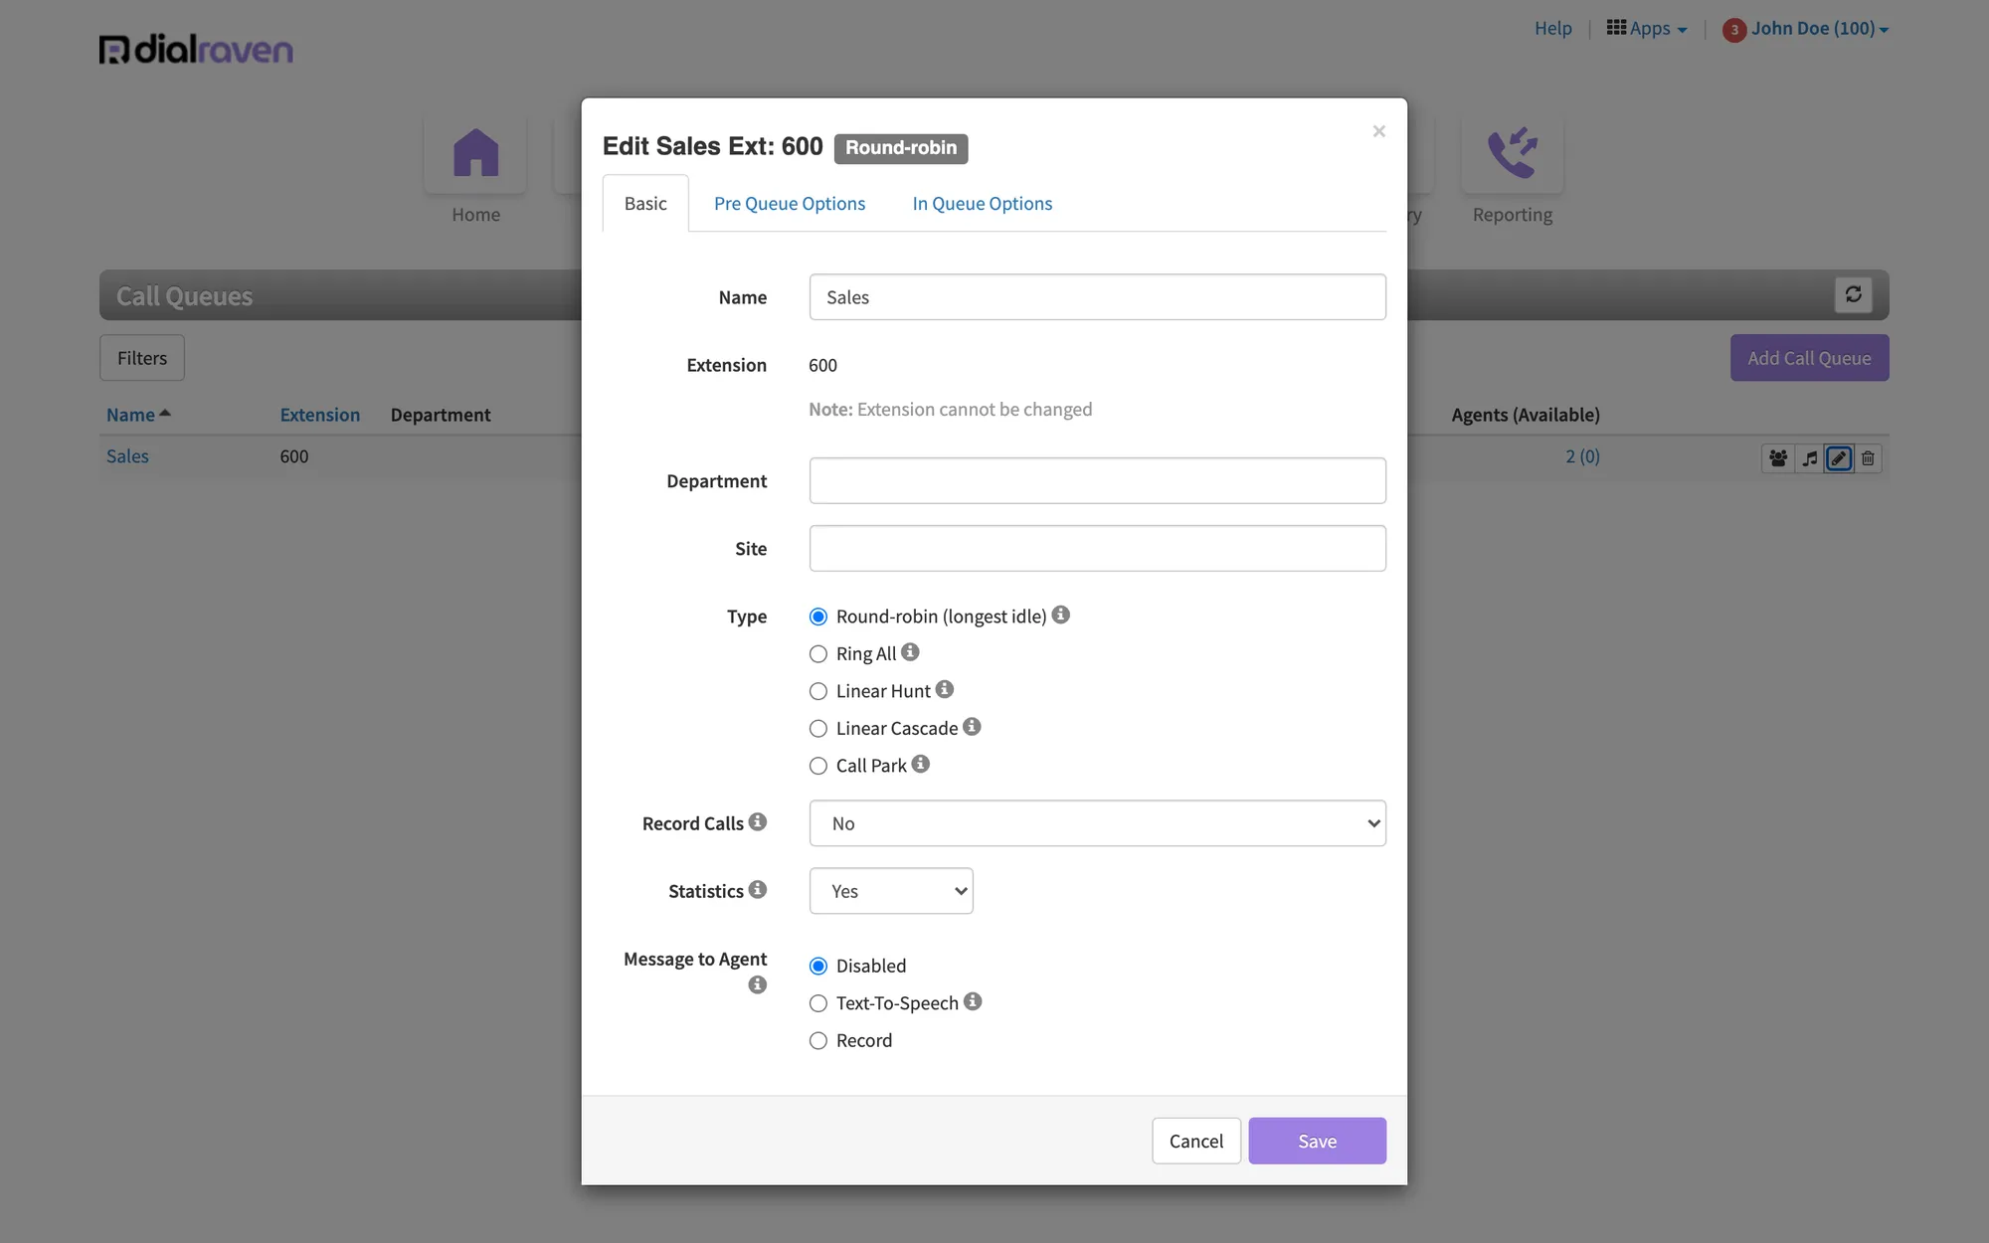Open the Filters button
This screenshot has width=1989, height=1243.
[x=142, y=358]
